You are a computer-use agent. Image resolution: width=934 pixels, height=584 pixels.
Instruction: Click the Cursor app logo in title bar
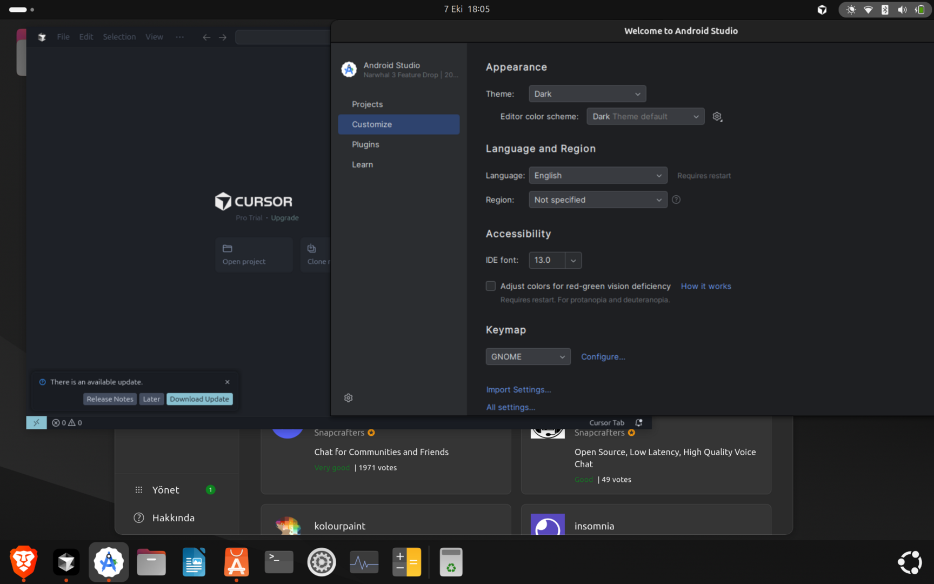(42, 37)
